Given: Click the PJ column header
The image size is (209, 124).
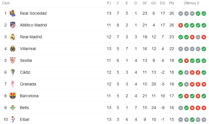Looking at the screenshot, I should tap(109, 3).
